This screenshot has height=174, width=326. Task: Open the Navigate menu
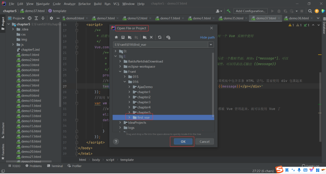(43, 4)
